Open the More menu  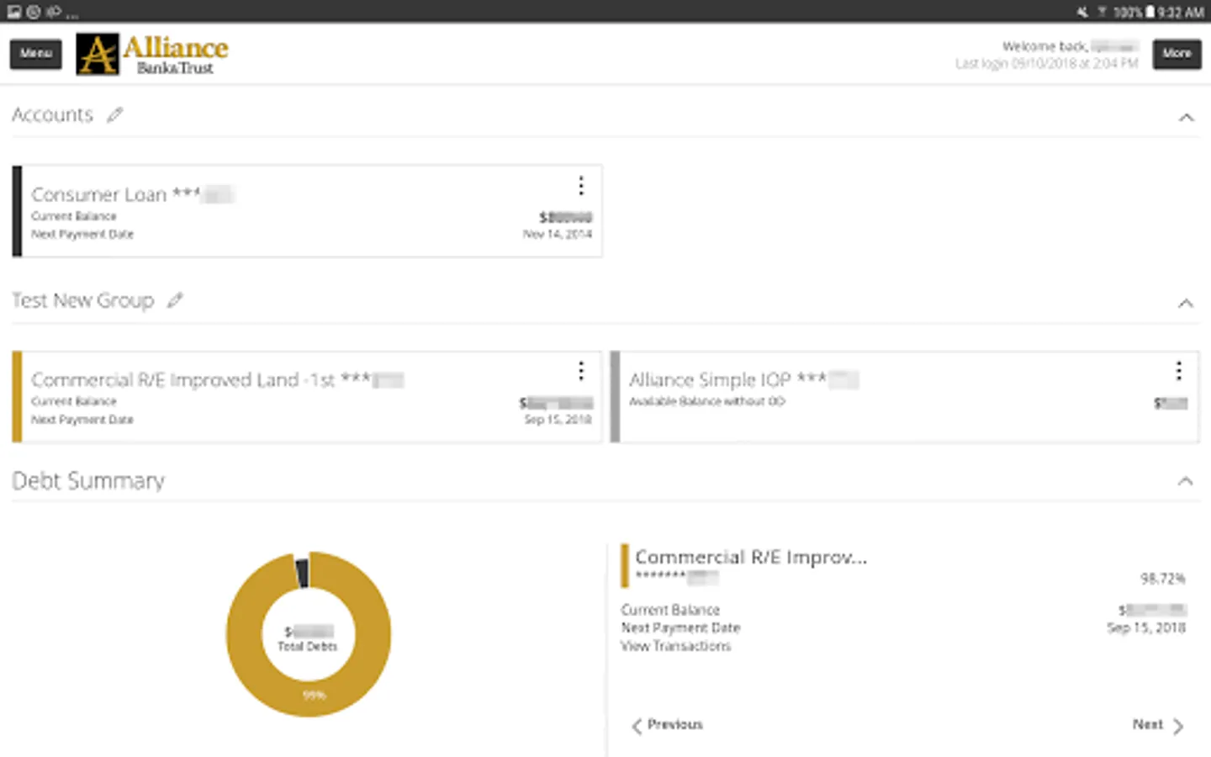(x=1177, y=54)
